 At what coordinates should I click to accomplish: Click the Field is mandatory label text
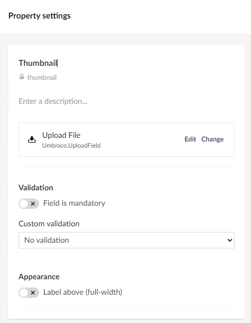tap(74, 203)
